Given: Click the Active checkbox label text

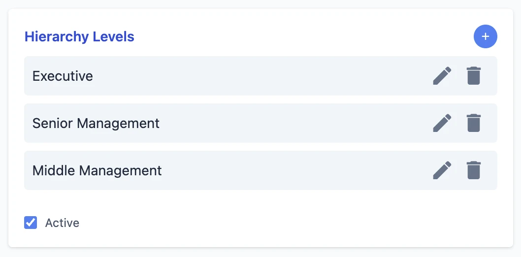Looking at the screenshot, I should [62, 223].
